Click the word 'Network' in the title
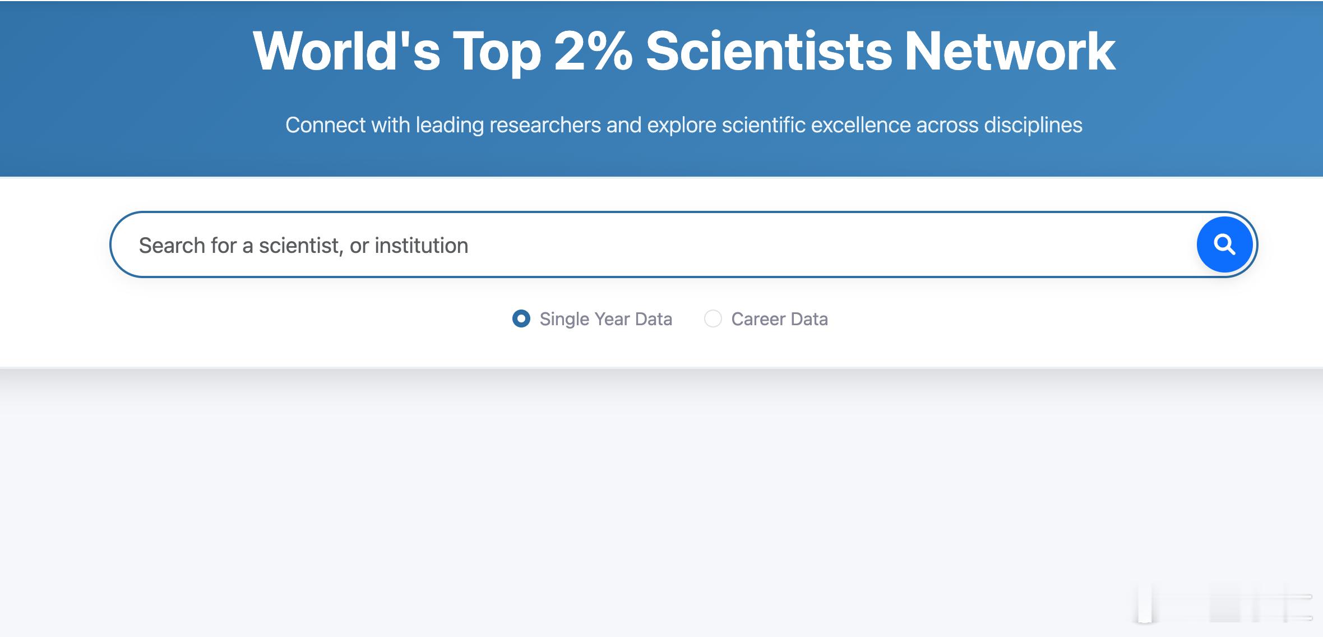Image resolution: width=1323 pixels, height=637 pixels. click(x=1010, y=51)
